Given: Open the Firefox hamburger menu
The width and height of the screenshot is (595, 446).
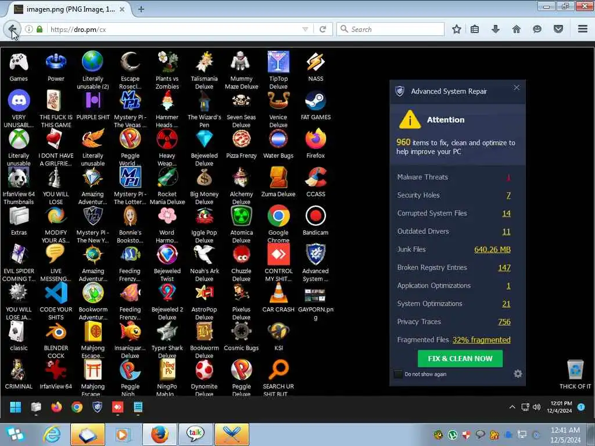Looking at the screenshot, I should [x=583, y=29].
